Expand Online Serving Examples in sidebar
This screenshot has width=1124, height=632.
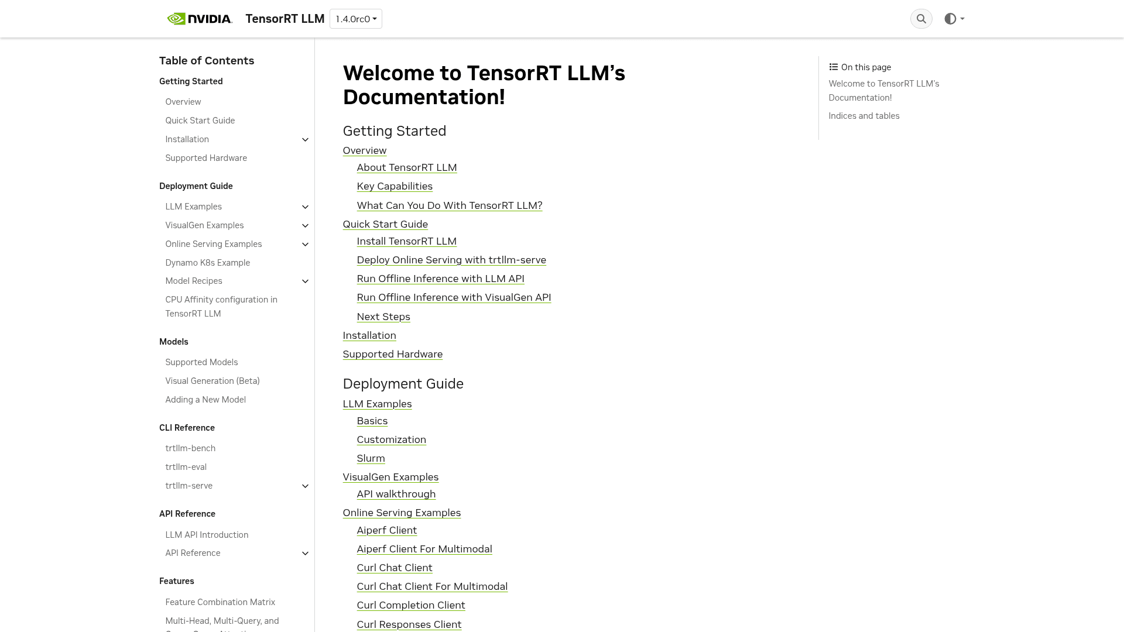[x=305, y=244]
